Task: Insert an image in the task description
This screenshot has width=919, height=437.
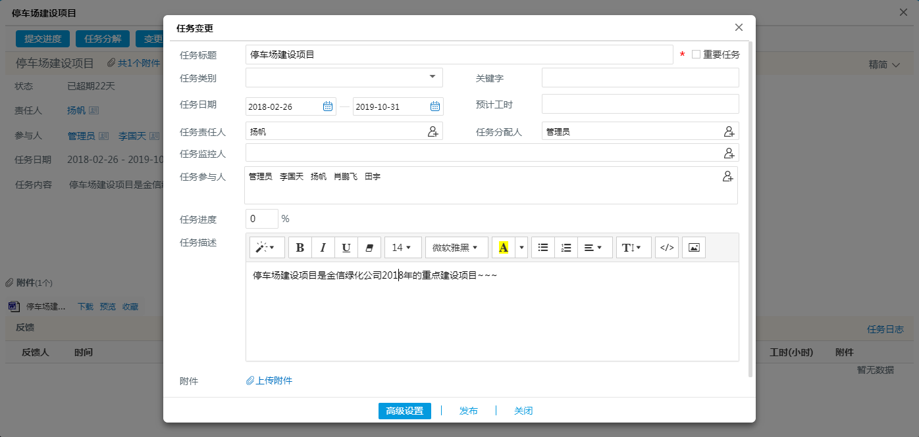Action: (693, 246)
